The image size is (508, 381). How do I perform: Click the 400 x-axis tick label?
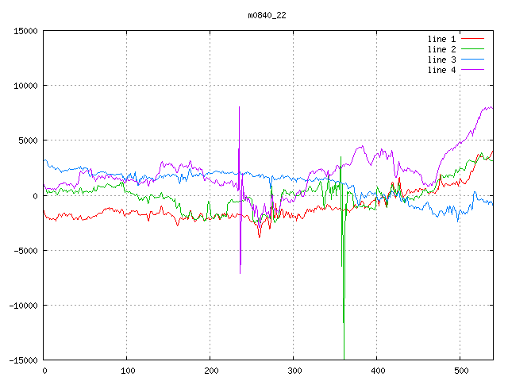click(377, 371)
